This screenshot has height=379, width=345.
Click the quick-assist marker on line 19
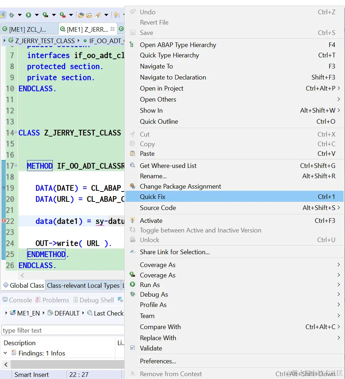[4, 188]
